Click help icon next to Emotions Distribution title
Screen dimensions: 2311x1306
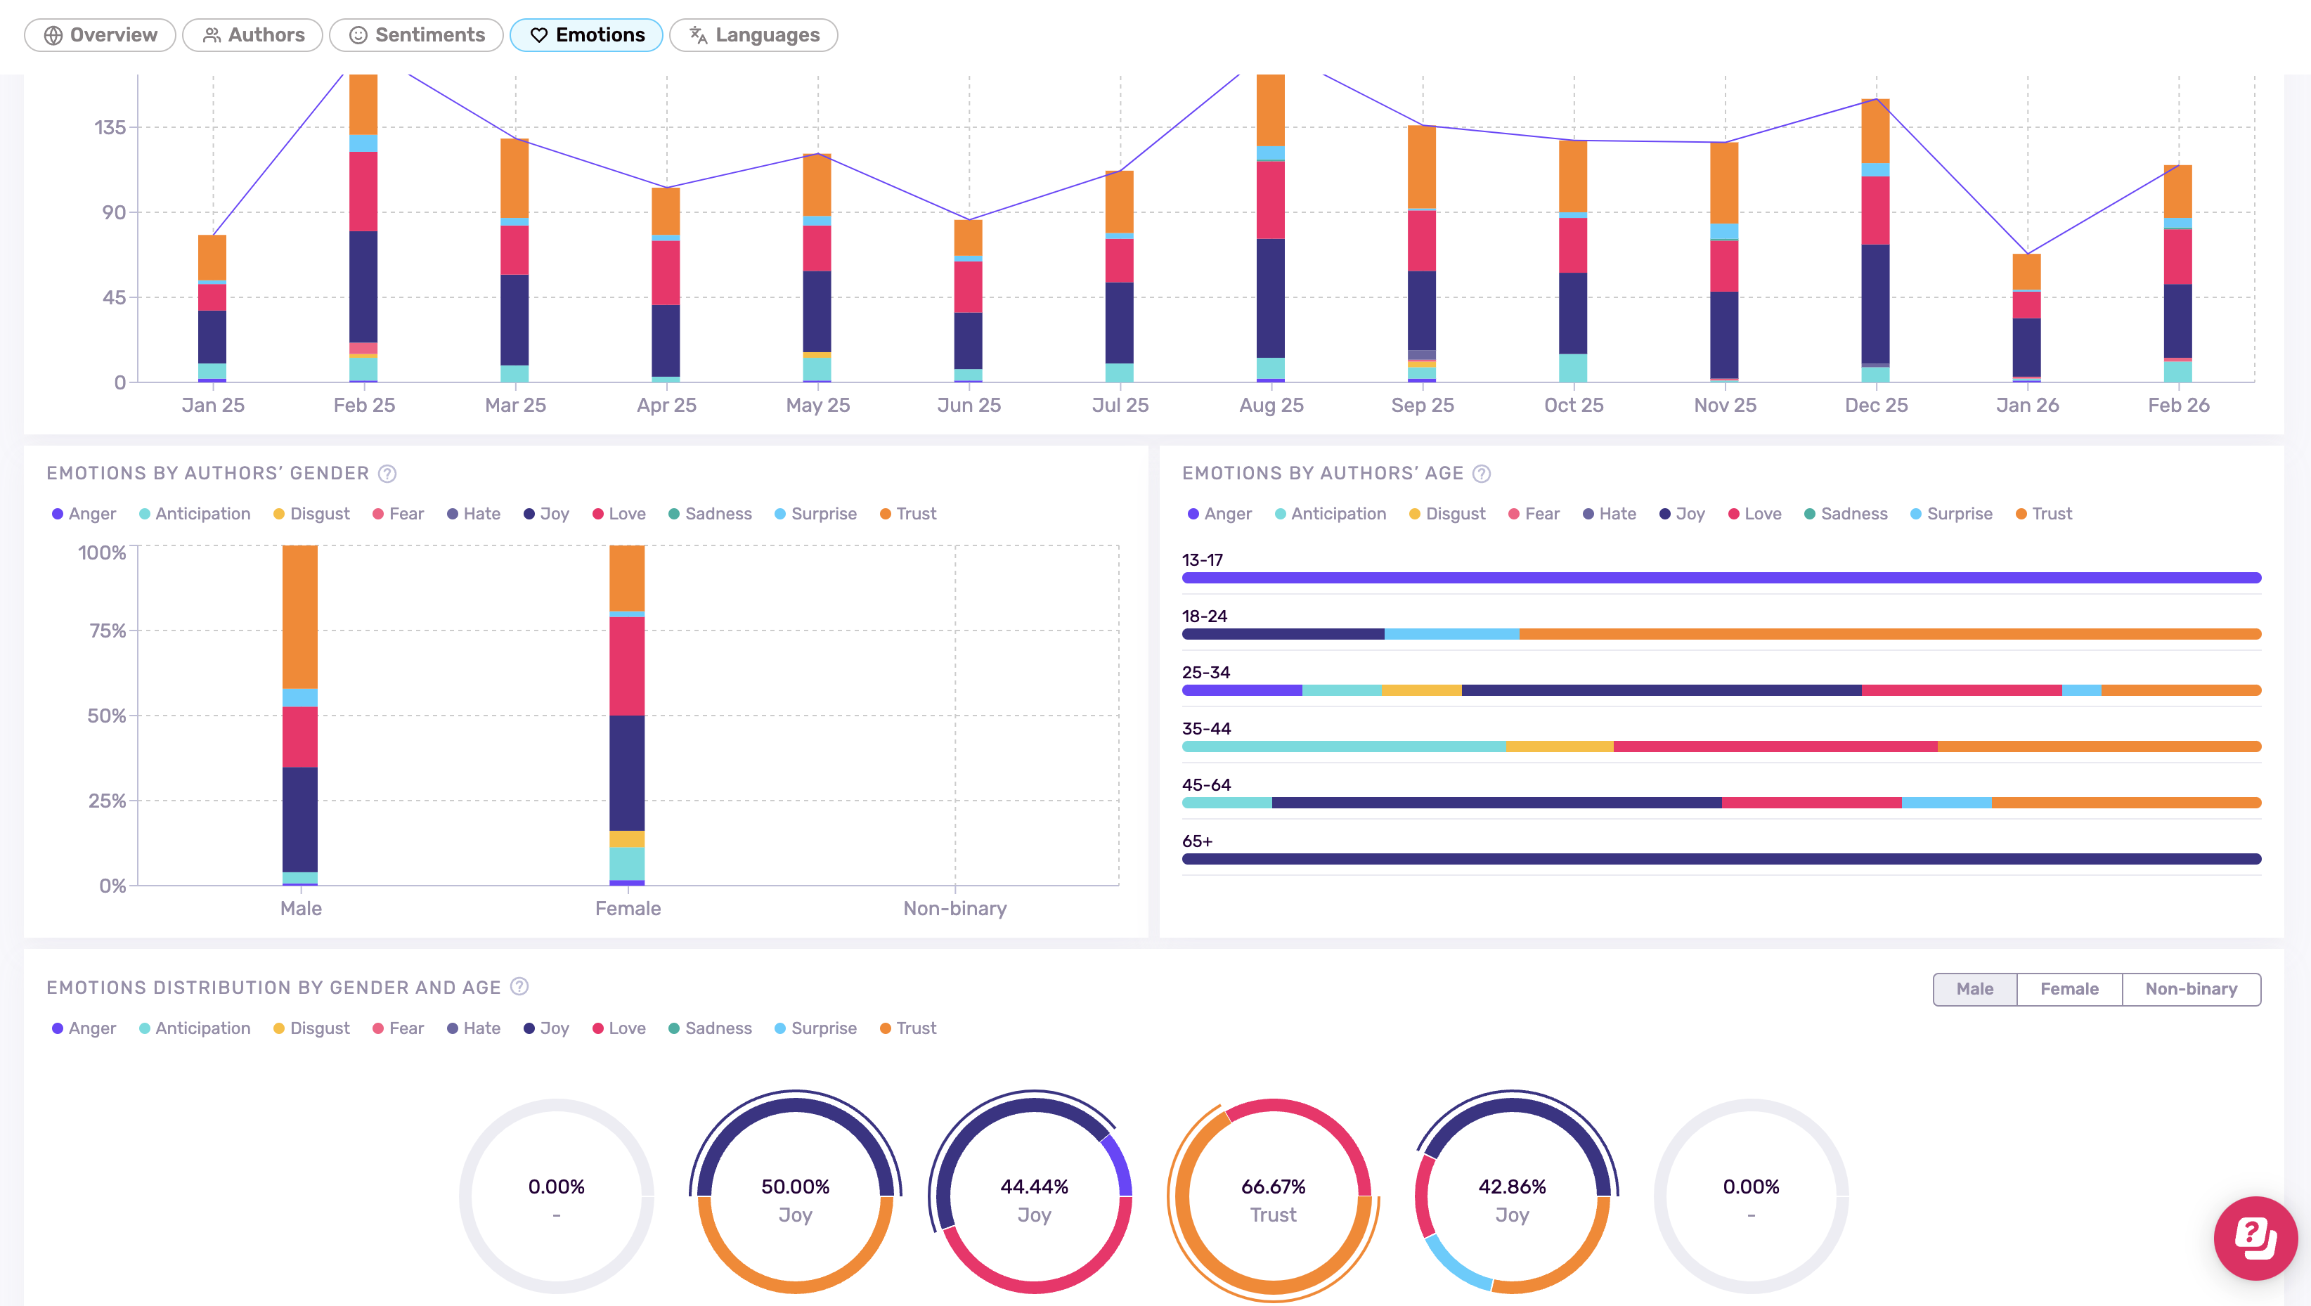click(x=519, y=987)
